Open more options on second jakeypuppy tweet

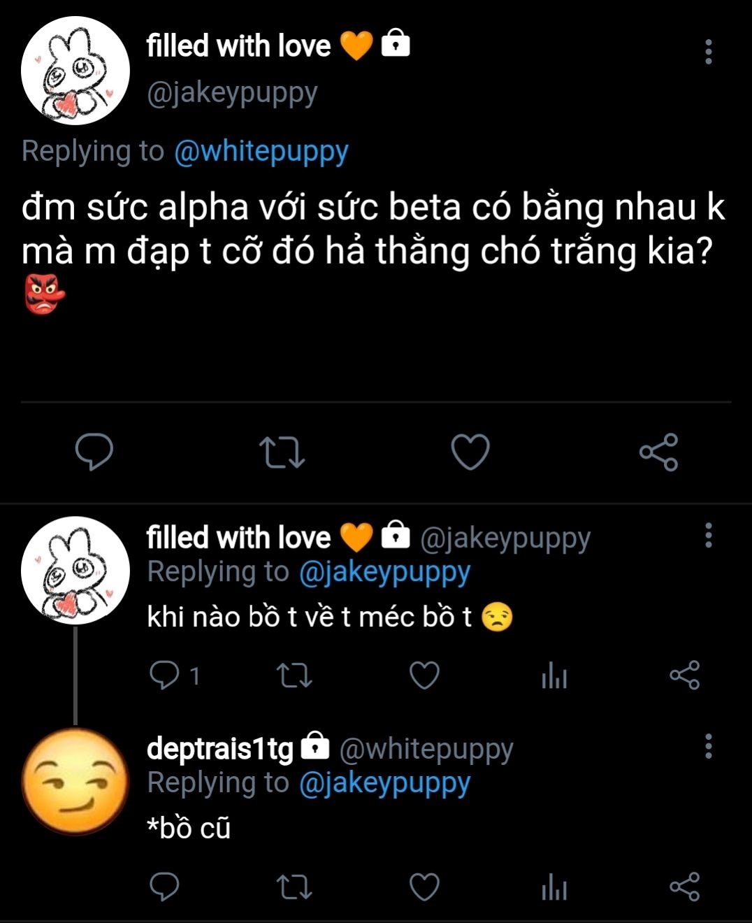coord(708,536)
